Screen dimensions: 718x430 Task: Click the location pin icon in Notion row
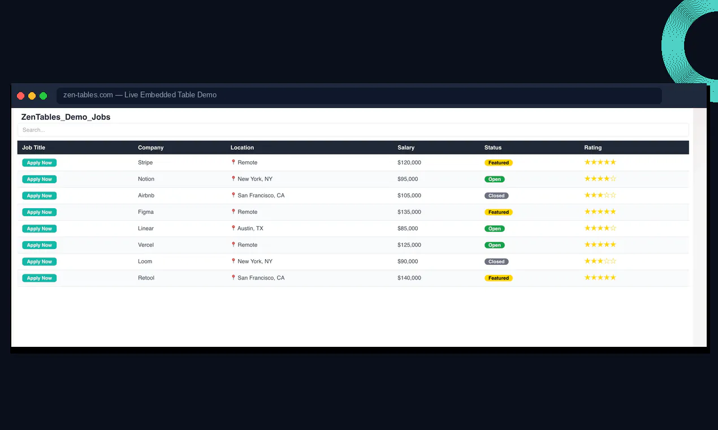click(233, 179)
